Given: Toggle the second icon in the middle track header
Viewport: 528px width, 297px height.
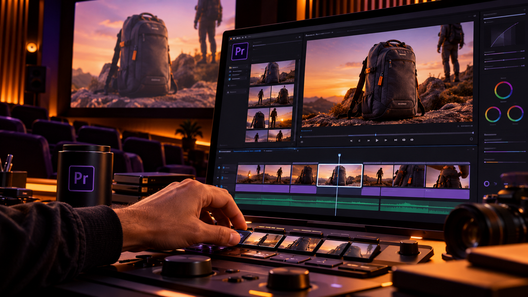Looking at the screenshot, I should (x=222, y=178).
